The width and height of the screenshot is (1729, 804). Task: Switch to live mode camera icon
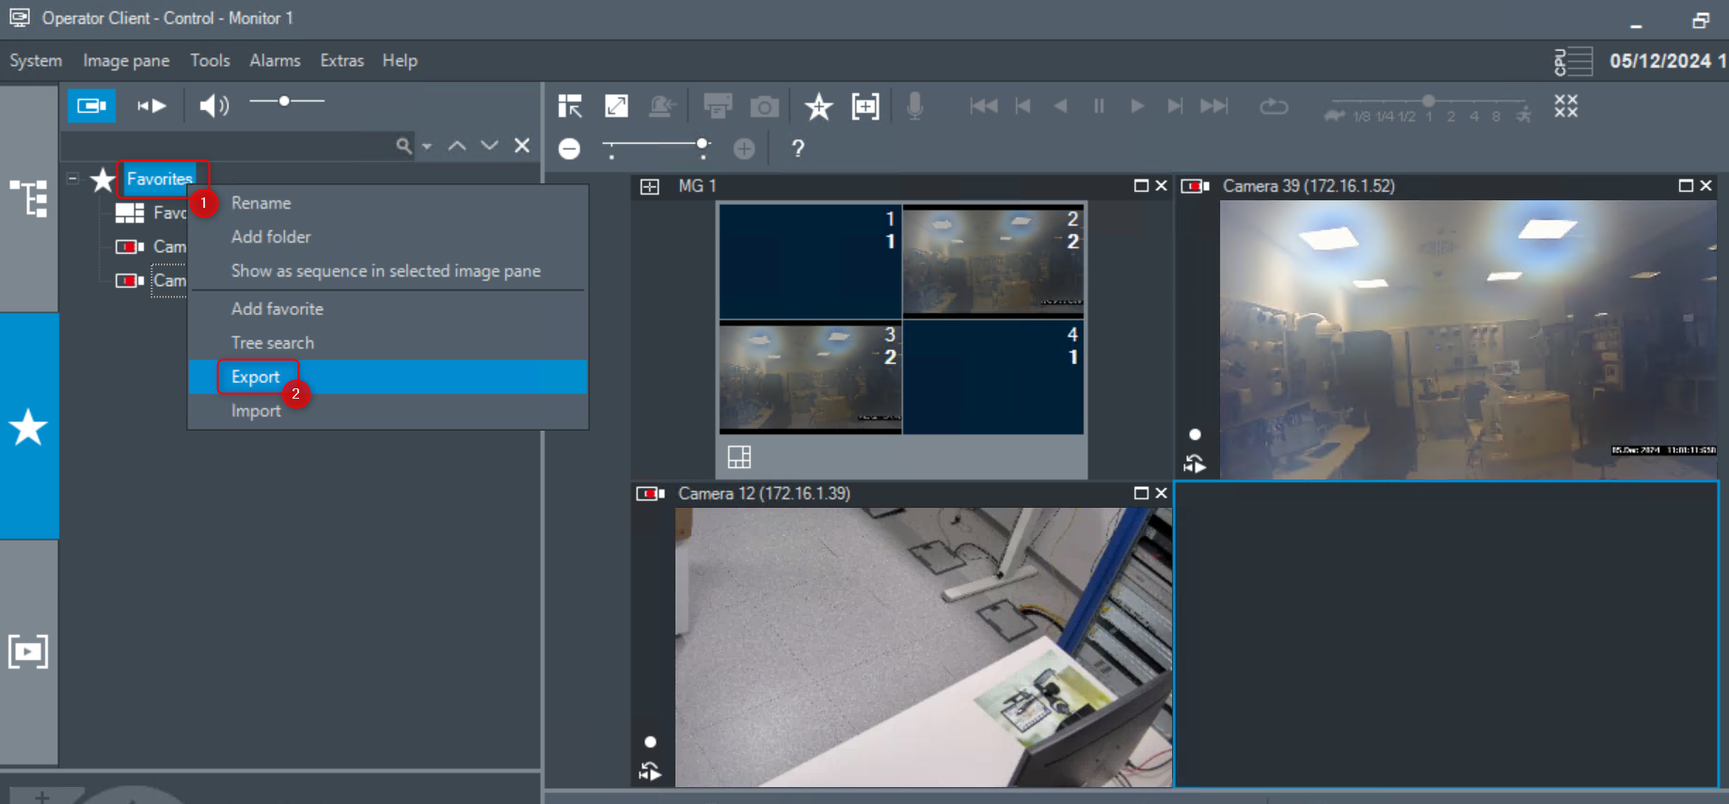click(91, 105)
